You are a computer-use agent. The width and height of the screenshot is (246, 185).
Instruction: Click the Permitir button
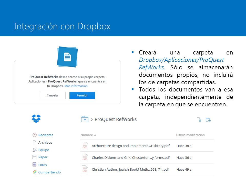click(82, 96)
